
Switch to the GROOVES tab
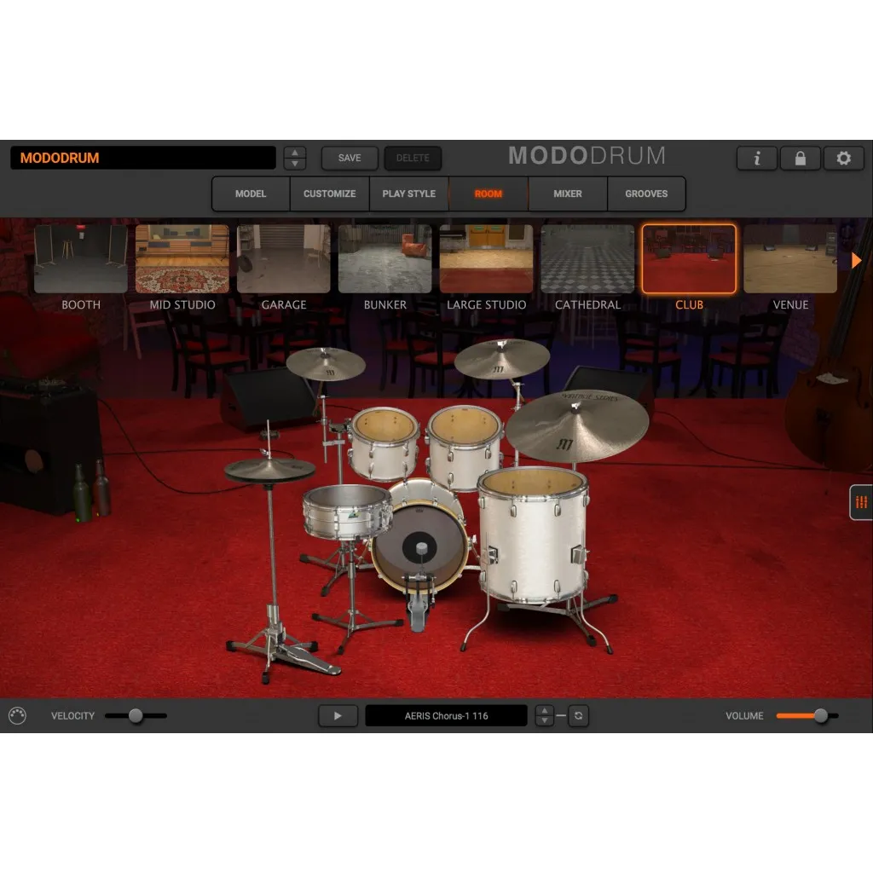(646, 194)
